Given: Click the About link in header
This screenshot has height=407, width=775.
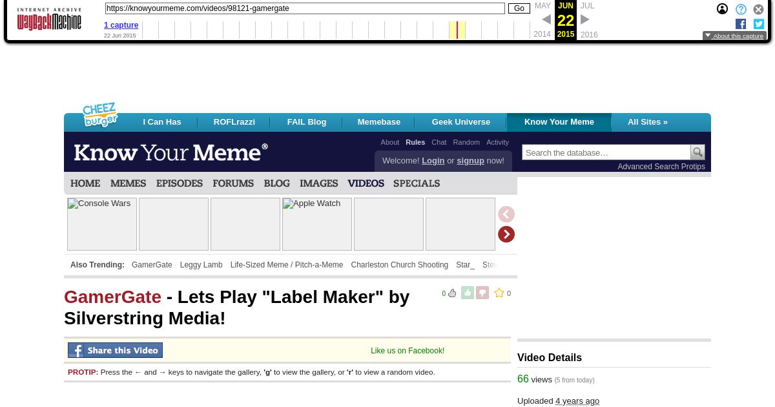Looking at the screenshot, I should pyautogui.click(x=390, y=142).
